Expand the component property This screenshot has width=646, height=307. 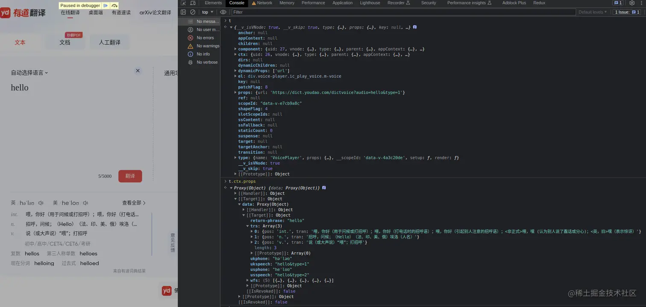pos(235,49)
